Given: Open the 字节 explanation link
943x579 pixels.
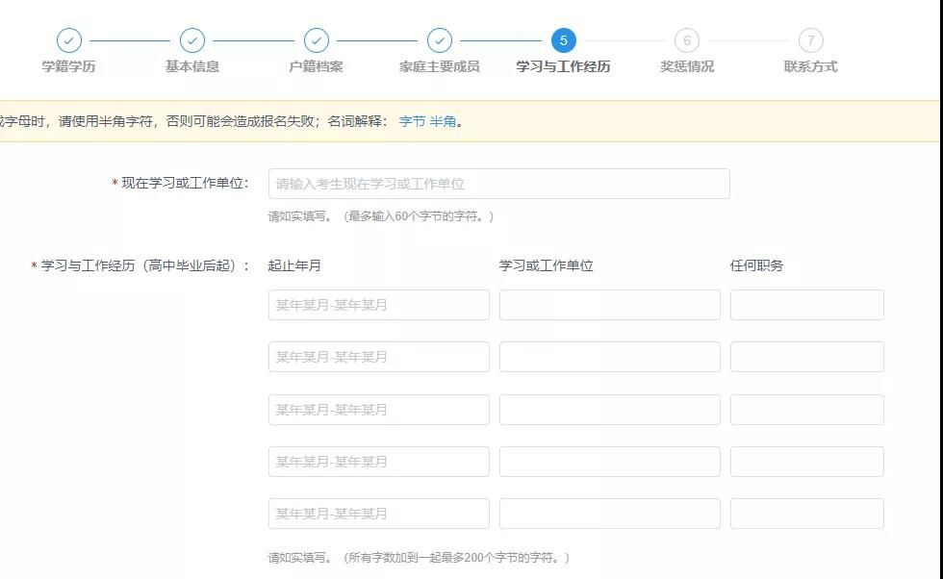Looking at the screenshot, I should (412, 121).
